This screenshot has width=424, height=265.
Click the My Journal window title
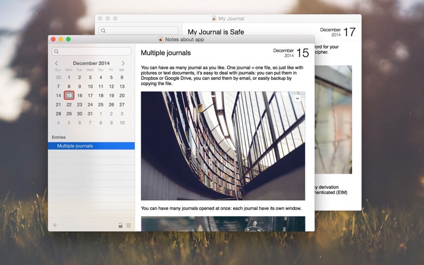(231, 19)
